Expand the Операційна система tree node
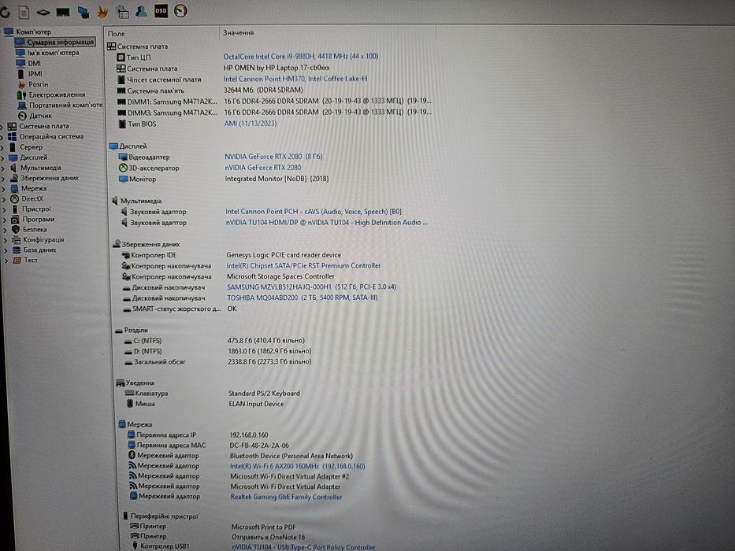Screen dimensions: 735x551 pyautogui.click(x=2, y=137)
